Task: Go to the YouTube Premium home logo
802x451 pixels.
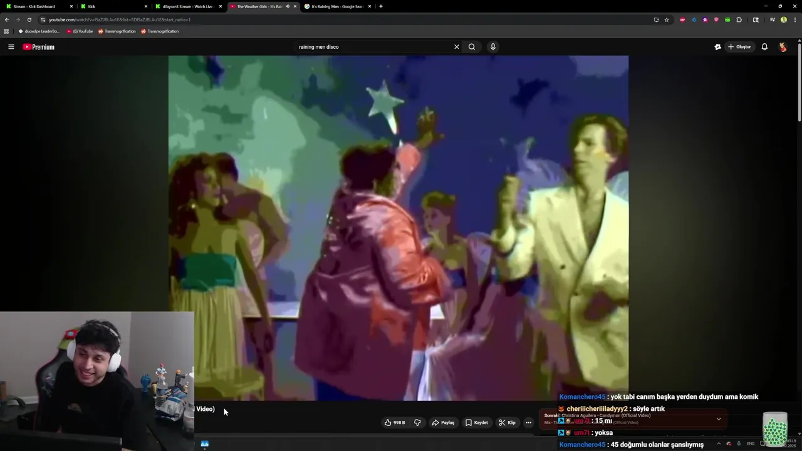Action: coord(39,47)
